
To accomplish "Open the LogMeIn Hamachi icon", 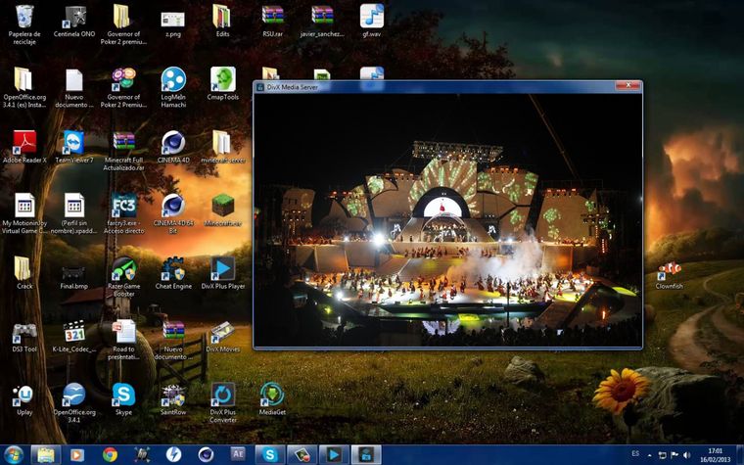I will click(x=173, y=80).
